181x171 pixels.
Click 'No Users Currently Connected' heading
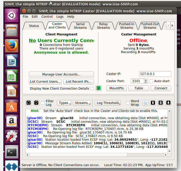[62, 40]
